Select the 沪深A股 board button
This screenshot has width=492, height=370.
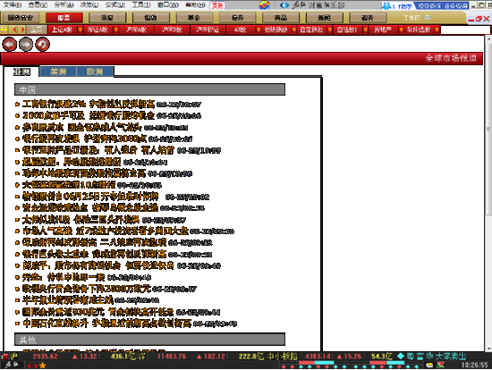(137, 29)
